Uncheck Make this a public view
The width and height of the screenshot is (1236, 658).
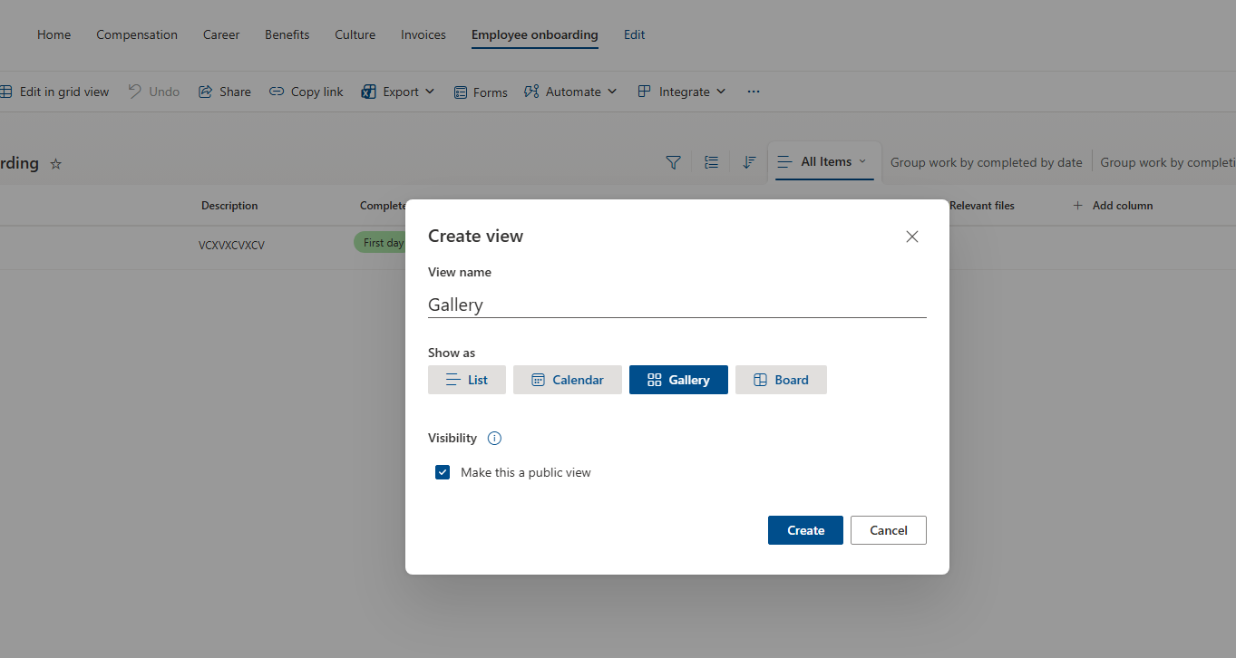pos(443,472)
